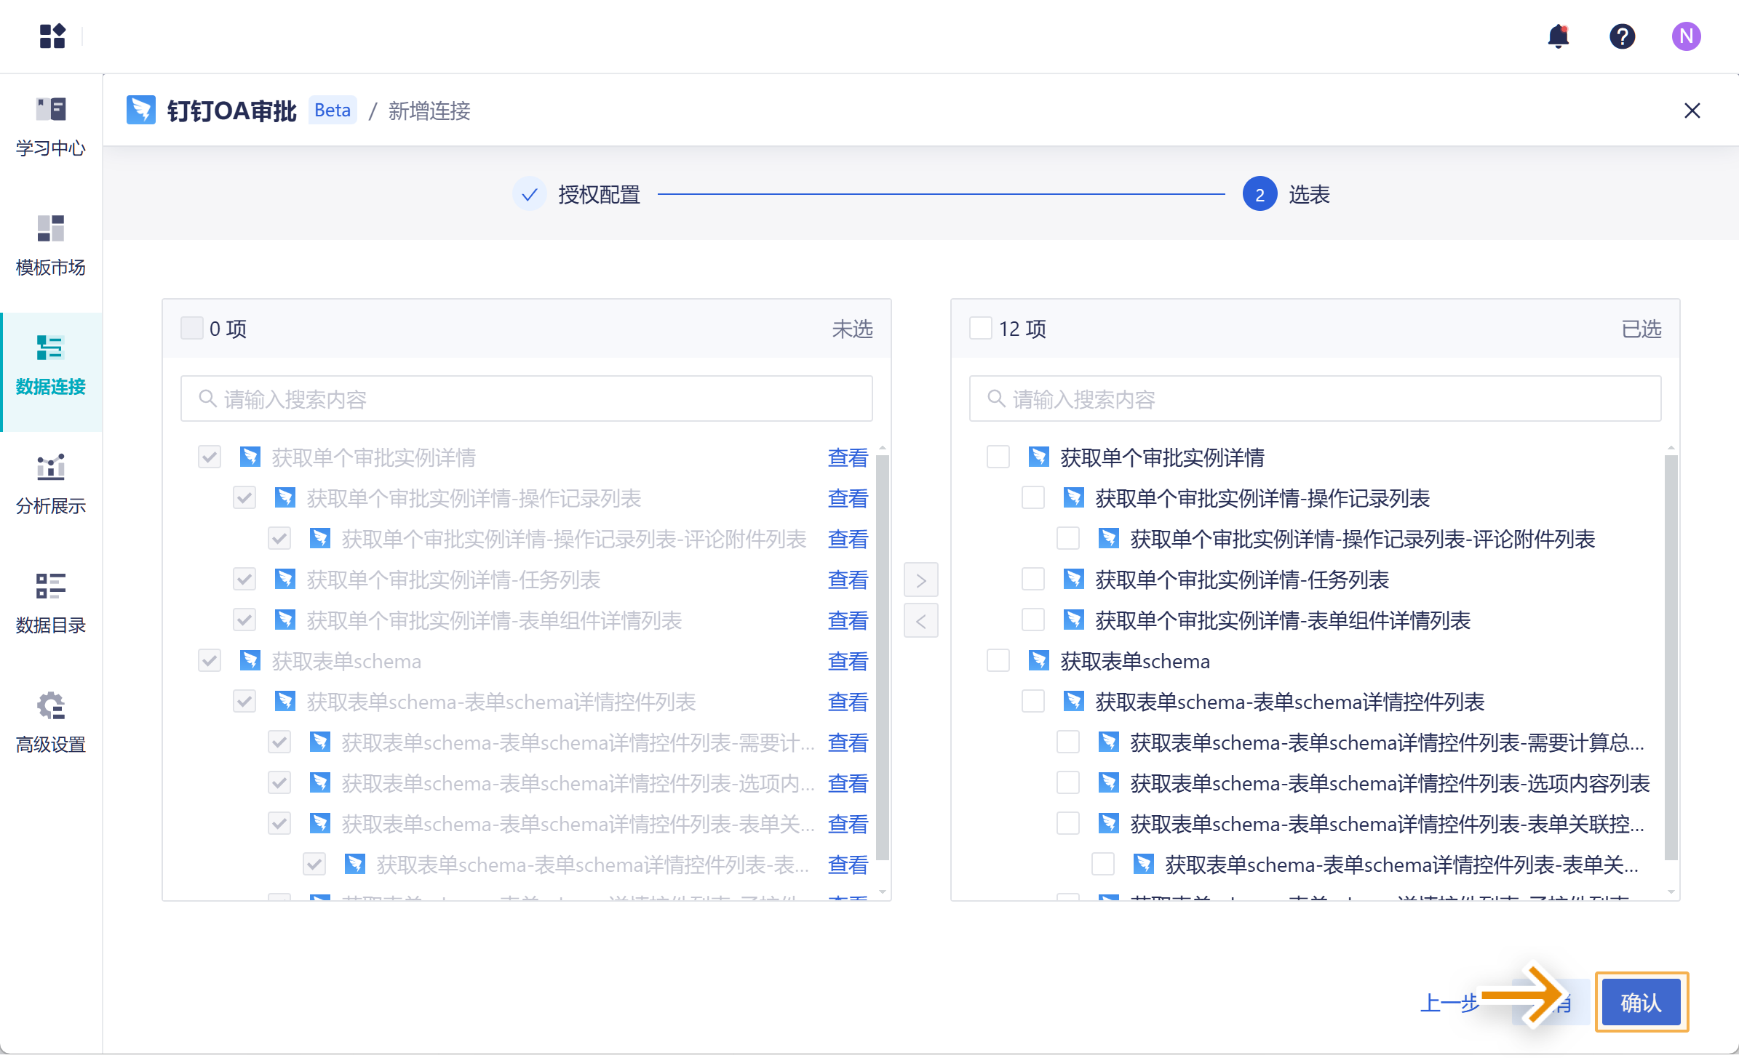1739x1058 pixels.
Task: Check 获取表单schema in the selected list
Action: [998, 661]
